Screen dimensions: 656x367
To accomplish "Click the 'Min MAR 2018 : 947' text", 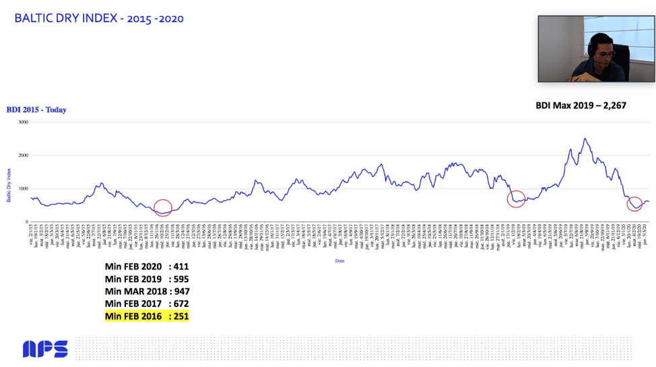I will point(147,291).
